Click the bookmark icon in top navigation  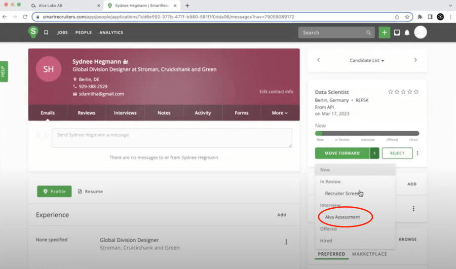point(46,32)
